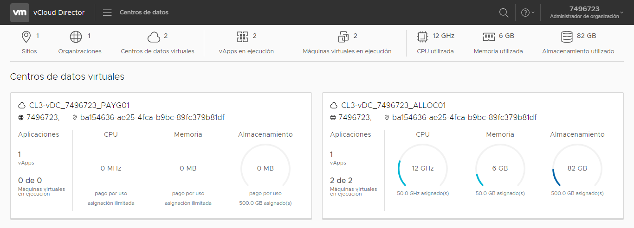
Task: Click the CPU utilizada chip icon
Action: [422, 37]
